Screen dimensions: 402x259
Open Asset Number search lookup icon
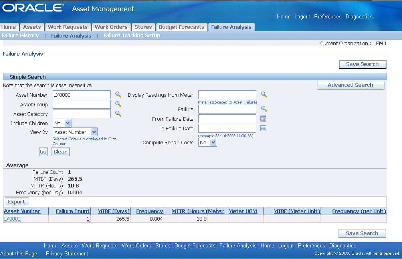pyautogui.click(x=118, y=94)
